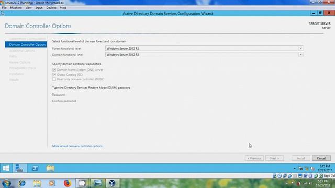Toggle Global Catalog (GC) checkbox

(54, 75)
